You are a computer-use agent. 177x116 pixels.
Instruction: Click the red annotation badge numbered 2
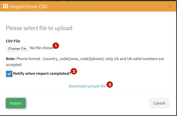pos(74,71)
